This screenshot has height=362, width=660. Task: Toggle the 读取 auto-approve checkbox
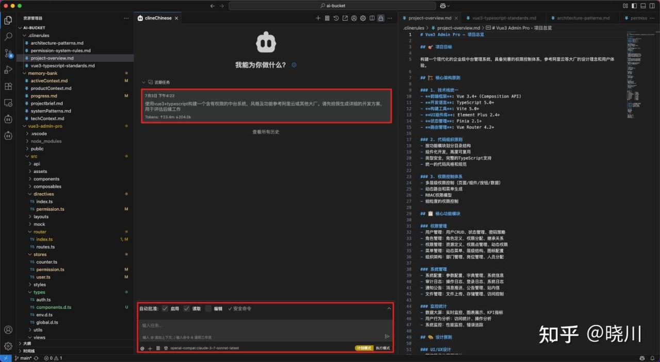[x=187, y=308]
